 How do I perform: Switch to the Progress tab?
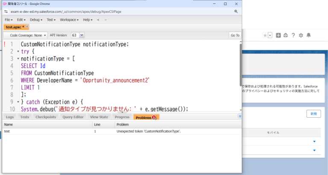coord(122,117)
